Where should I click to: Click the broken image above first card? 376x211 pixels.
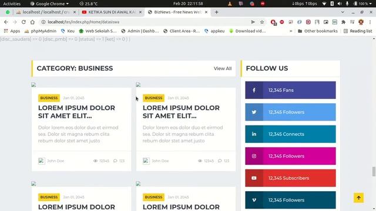[x=33, y=84]
